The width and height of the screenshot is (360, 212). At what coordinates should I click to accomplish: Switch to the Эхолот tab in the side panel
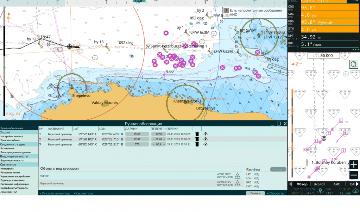320,184
